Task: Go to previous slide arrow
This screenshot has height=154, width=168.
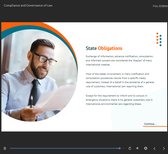Action: 154,148
